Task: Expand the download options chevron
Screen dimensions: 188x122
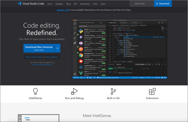Action: (x=57, y=48)
